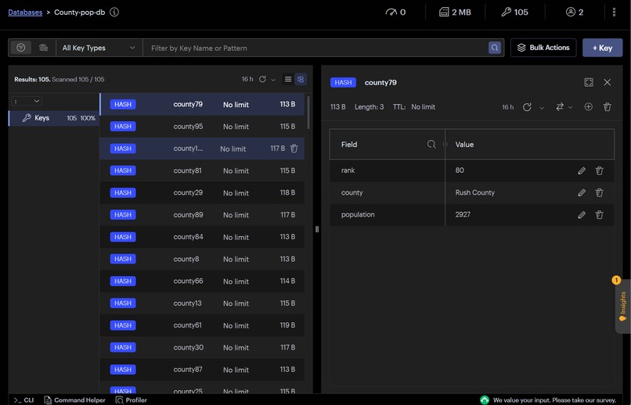The height and width of the screenshot is (405, 631).
Task: Switch to the Redisearch index search mode icon
Action: [x=44, y=48]
